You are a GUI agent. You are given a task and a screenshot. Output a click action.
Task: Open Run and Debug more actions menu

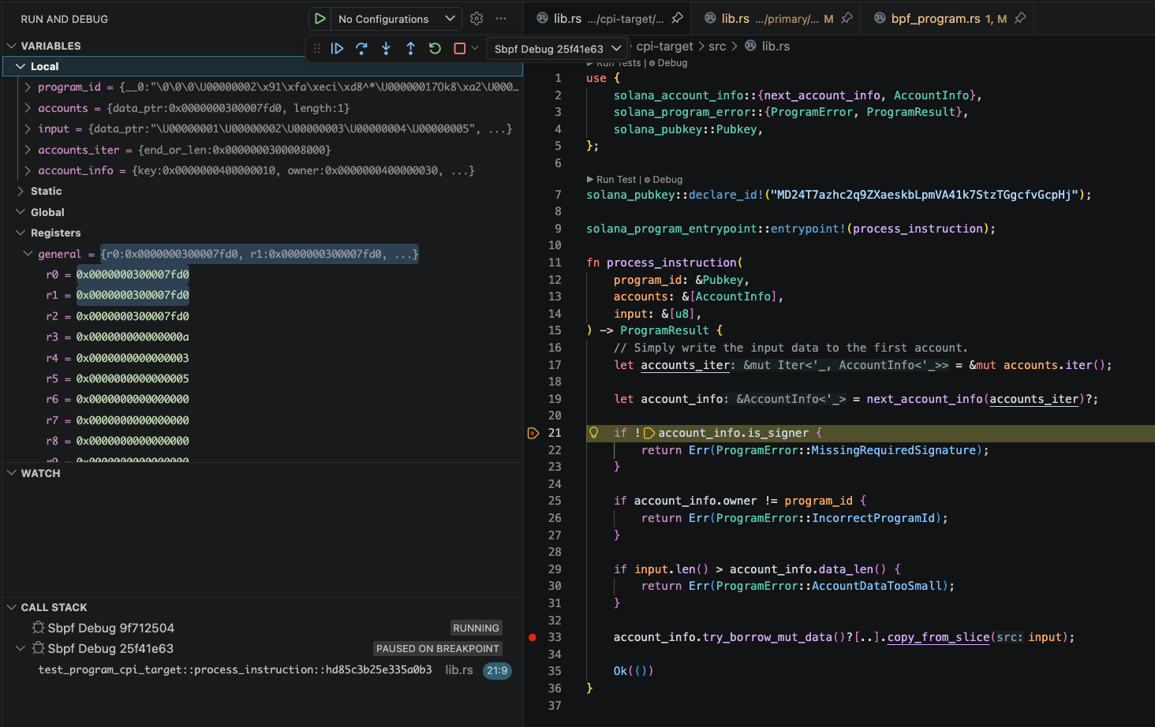click(501, 18)
